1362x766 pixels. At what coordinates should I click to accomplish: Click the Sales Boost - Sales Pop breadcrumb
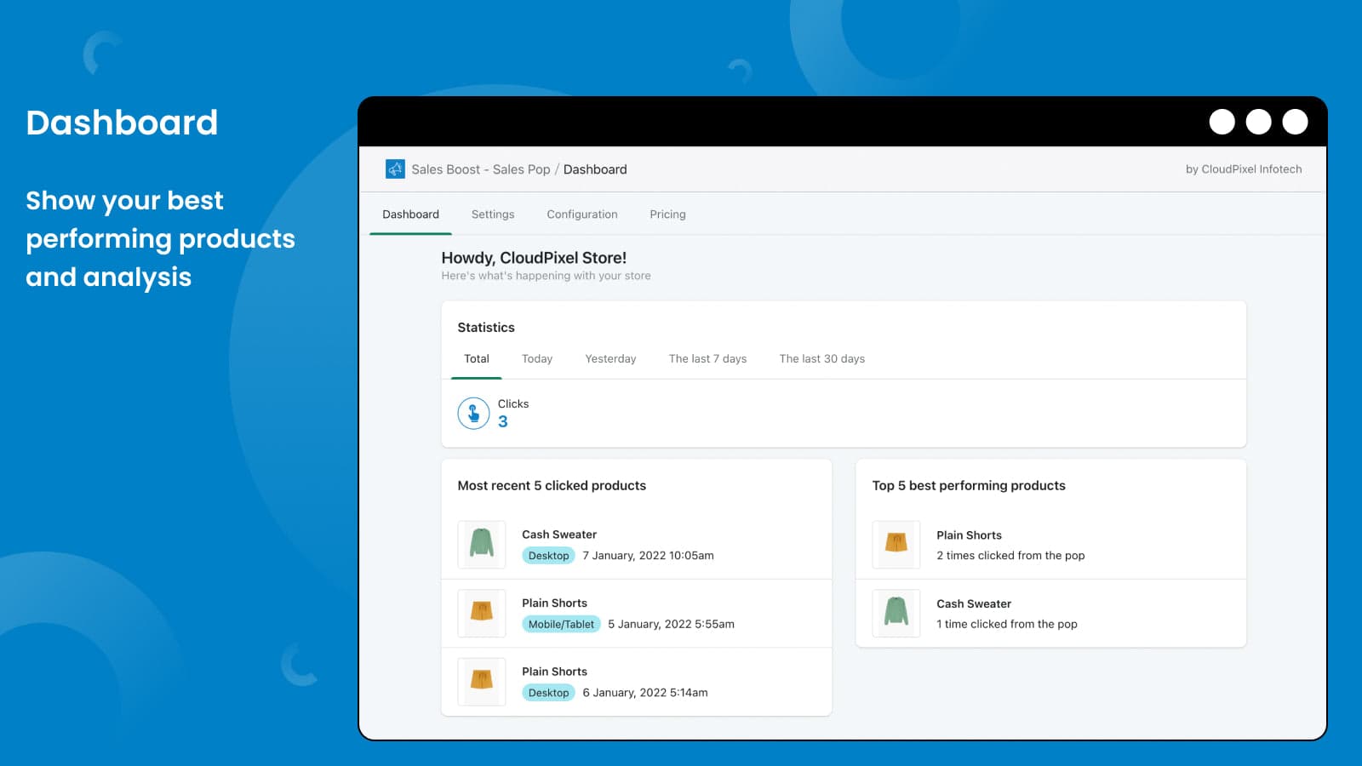click(x=481, y=169)
